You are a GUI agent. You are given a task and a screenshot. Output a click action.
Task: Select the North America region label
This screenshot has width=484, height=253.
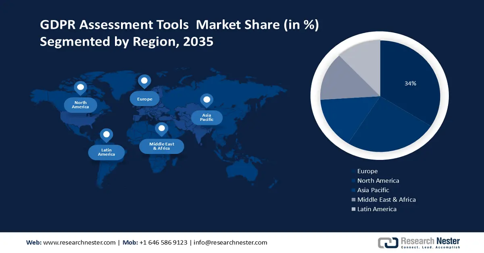point(80,105)
